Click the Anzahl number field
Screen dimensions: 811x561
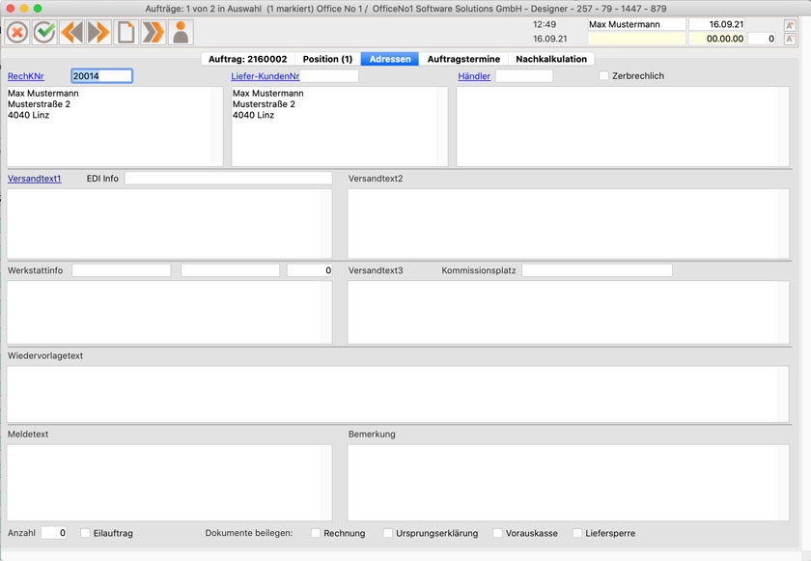(x=54, y=533)
